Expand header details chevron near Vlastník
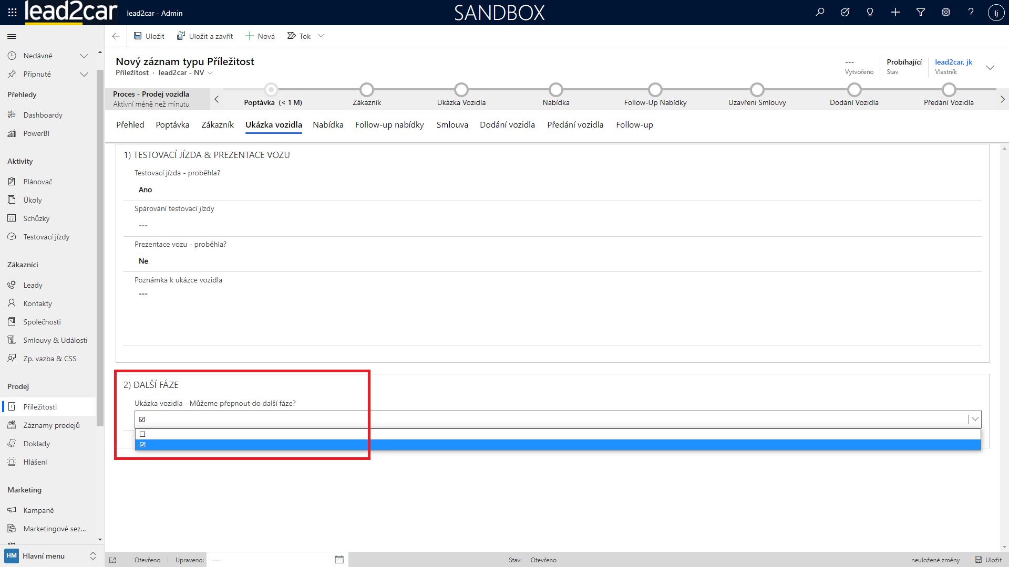 [x=990, y=67]
